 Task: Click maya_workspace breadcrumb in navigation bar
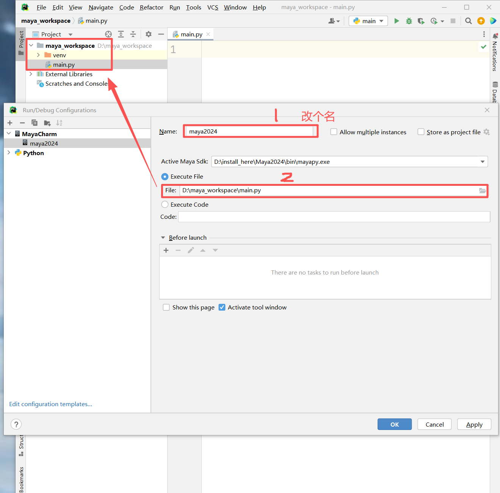(46, 21)
